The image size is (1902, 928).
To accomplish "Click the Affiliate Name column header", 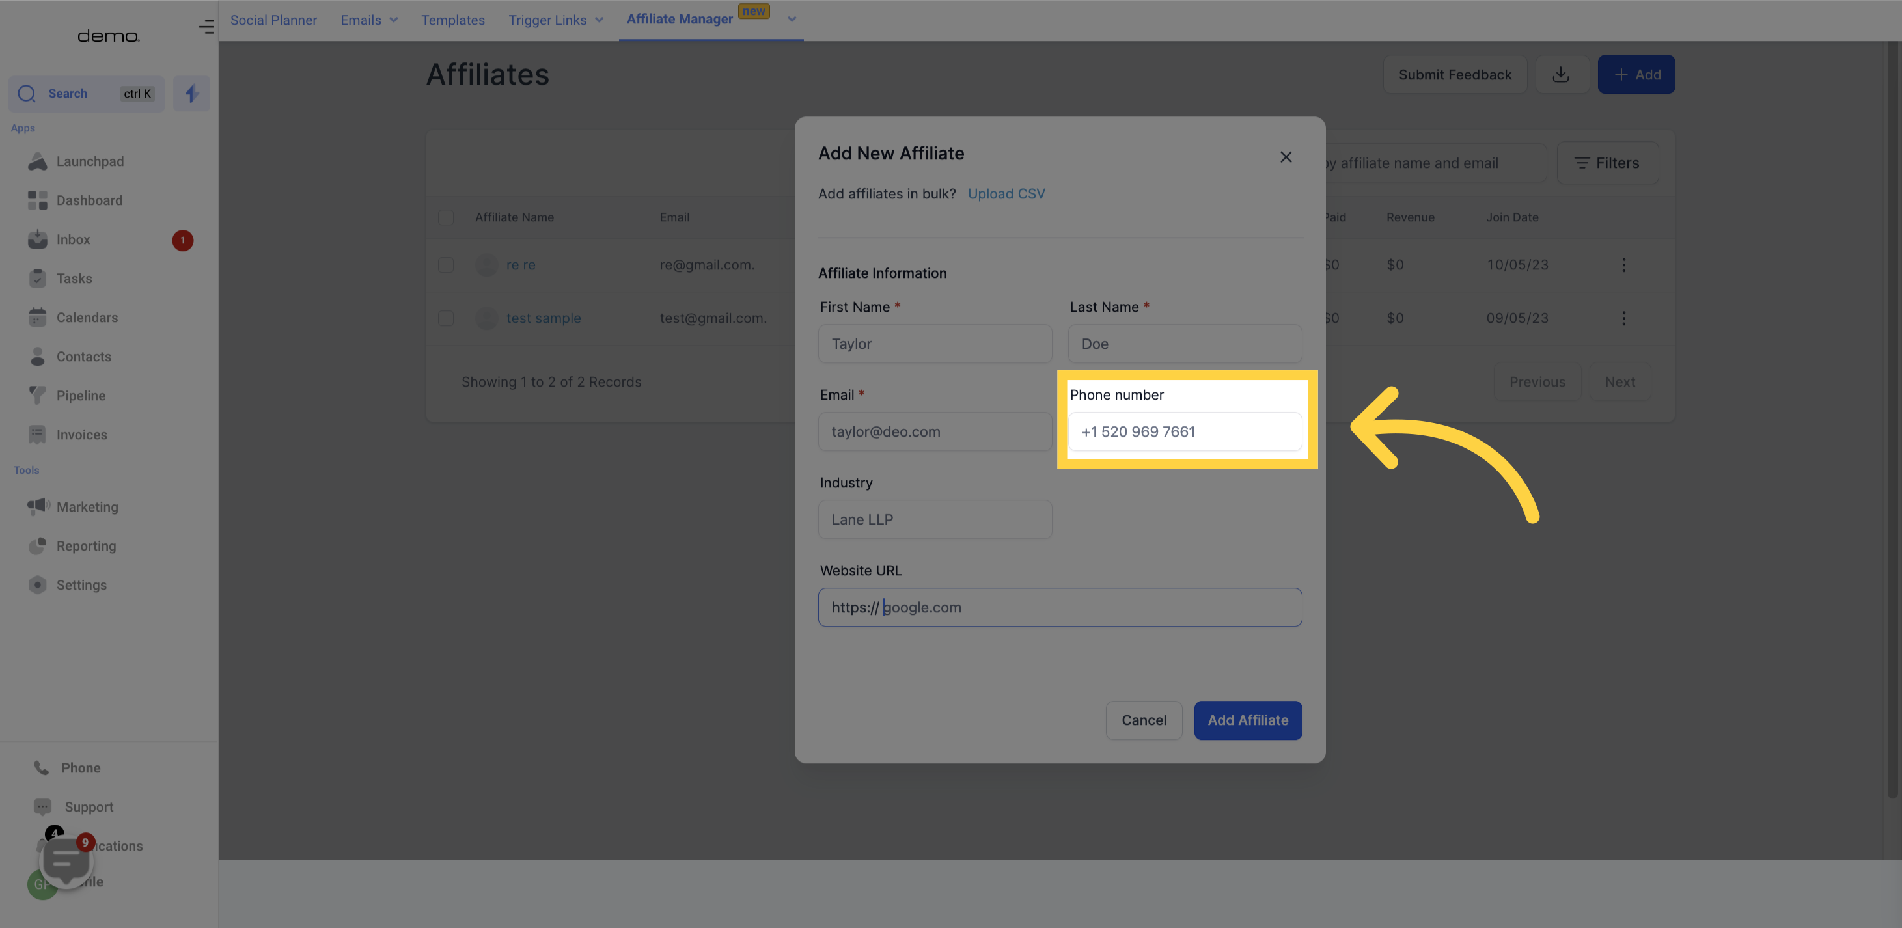I will (514, 218).
